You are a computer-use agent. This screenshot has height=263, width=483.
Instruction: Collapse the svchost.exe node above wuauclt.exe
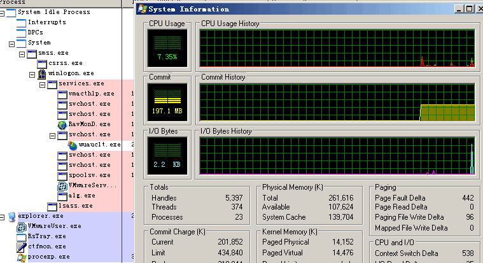[52, 136]
